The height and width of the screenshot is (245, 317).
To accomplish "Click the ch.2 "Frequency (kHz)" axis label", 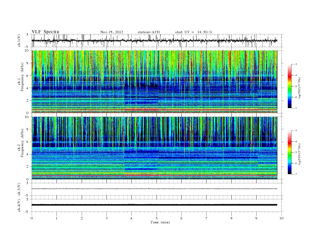I will click(22, 143).
